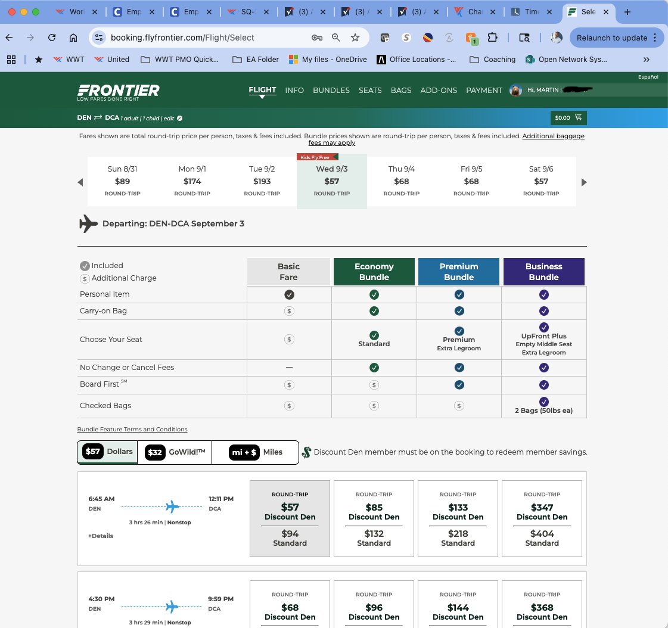
Task: Open EA Folder bookmark folder
Action: point(256,60)
